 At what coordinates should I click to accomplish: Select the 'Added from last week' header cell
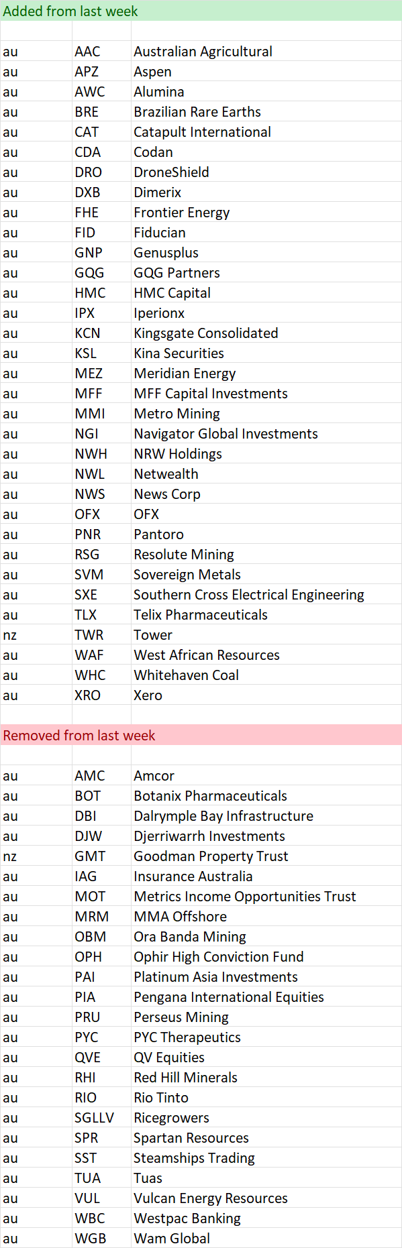(201, 11)
